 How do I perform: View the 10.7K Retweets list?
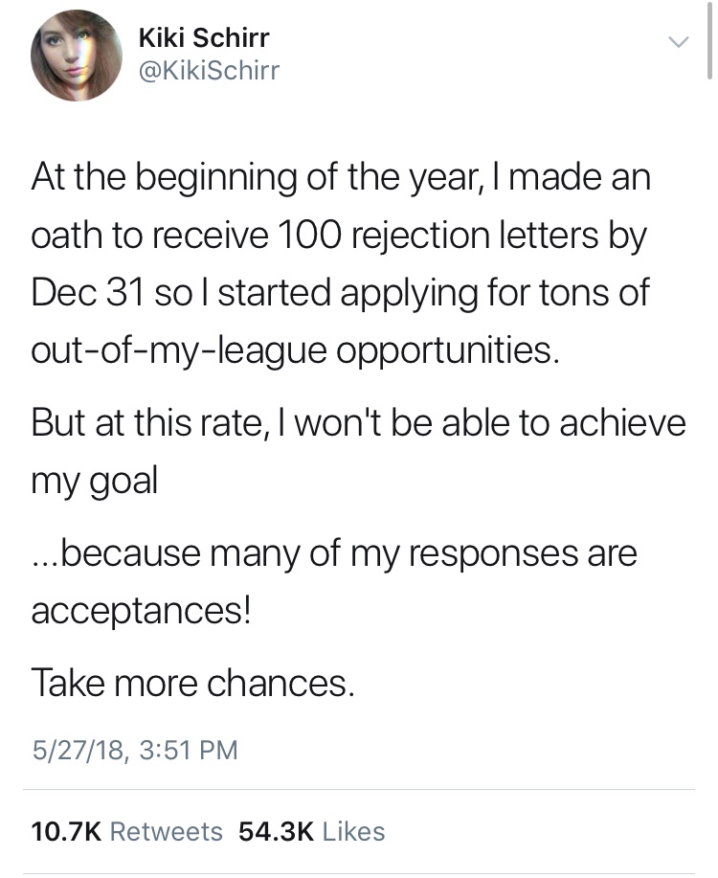(x=126, y=831)
